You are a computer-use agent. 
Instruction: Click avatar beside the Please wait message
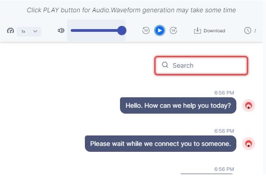point(249,144)
